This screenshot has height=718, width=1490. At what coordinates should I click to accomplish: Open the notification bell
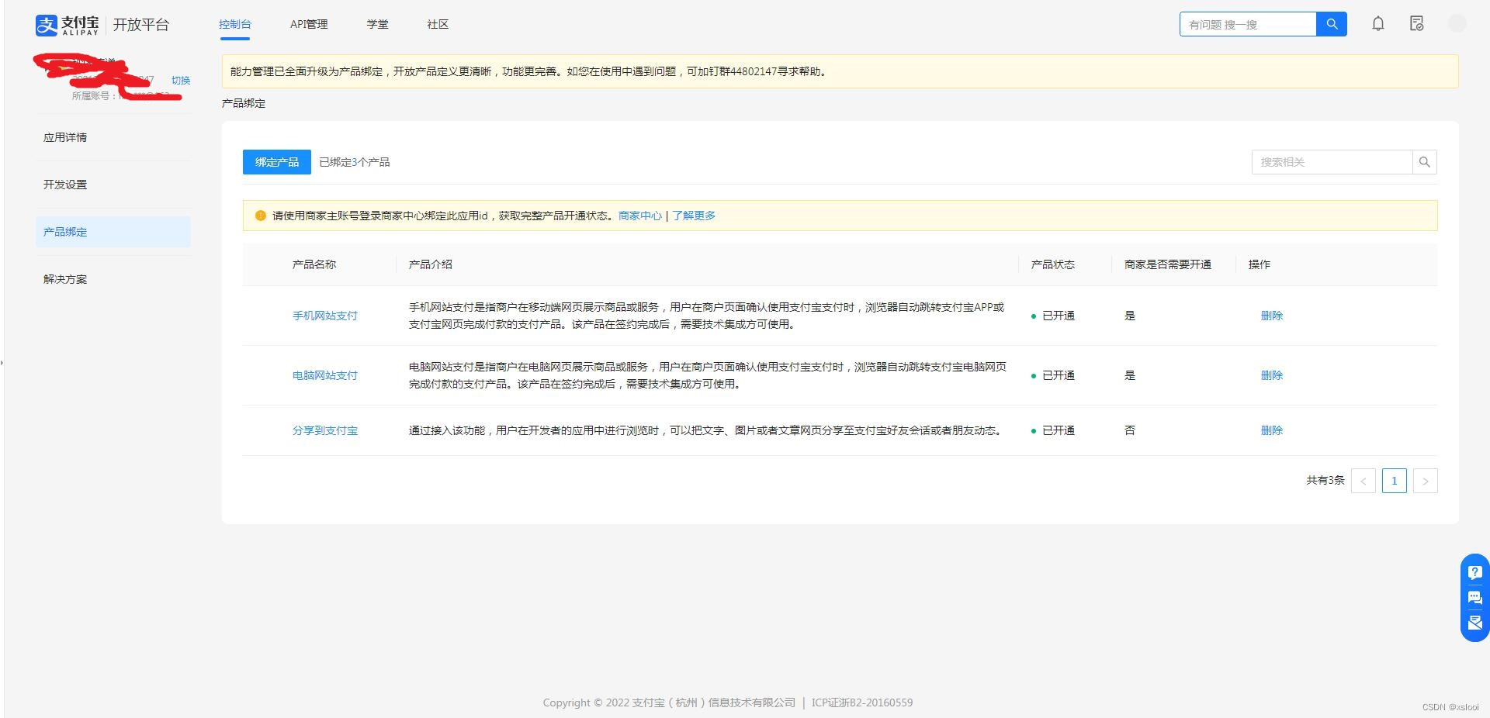tap(1378, 24)
